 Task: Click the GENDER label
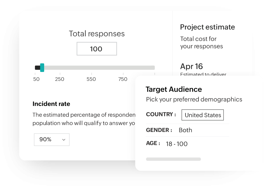(159, 130)
